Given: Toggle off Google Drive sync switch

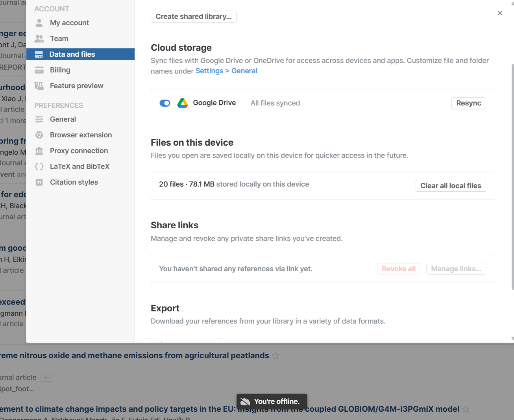Looking at the screenshot, I should coord(165,103).
